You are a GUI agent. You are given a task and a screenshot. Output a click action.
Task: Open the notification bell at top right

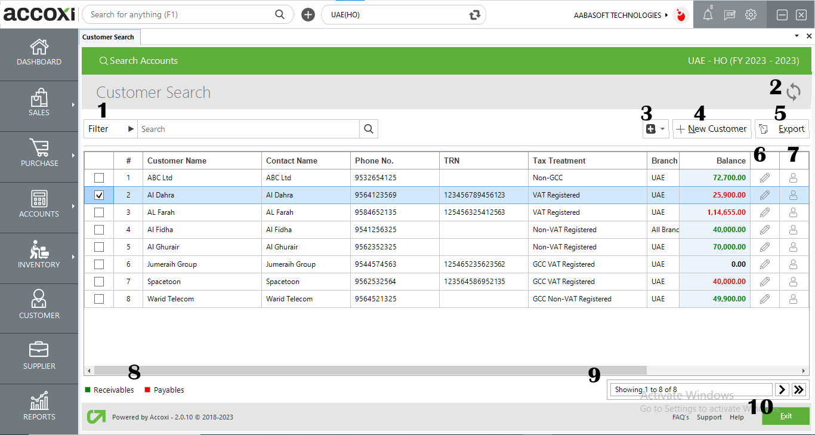tap(708, 14)
